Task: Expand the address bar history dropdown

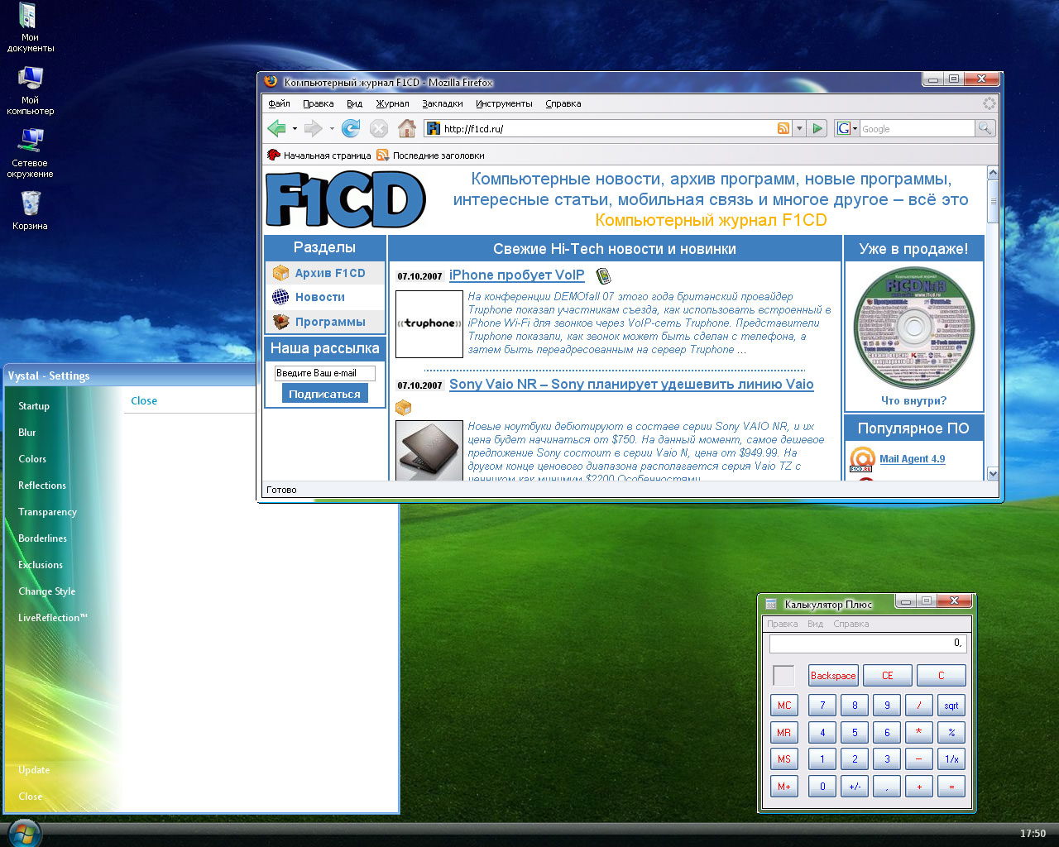Action: point(799,128)
